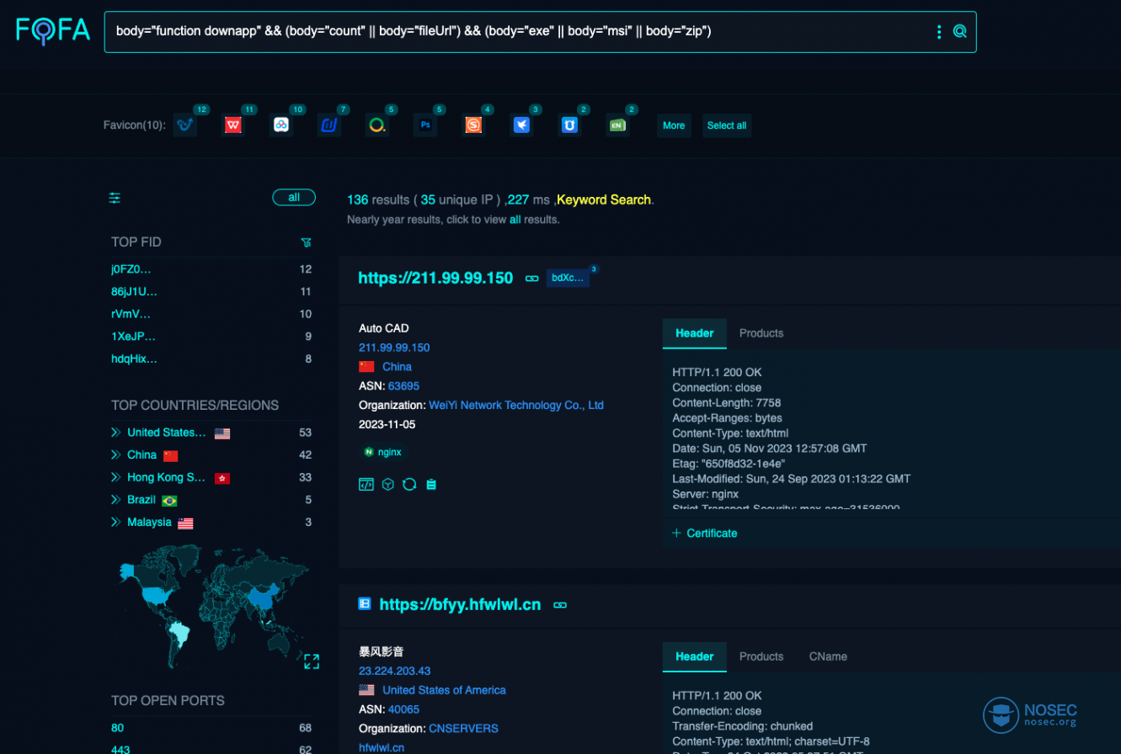This screenshot has height=754, width=1121.
Task: Toggle the 'all' pill in sidebar
Action: 294,198
